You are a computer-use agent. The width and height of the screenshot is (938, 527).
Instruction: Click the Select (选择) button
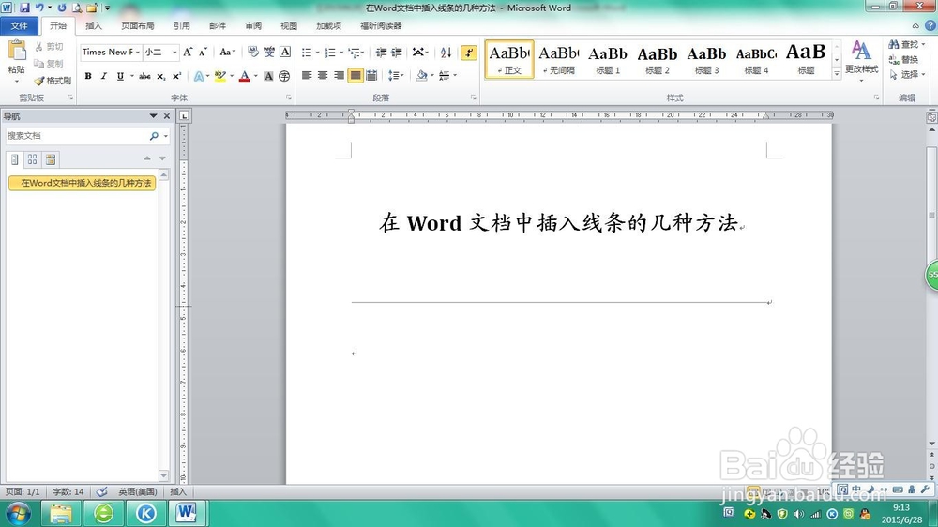tap(907, 74)
